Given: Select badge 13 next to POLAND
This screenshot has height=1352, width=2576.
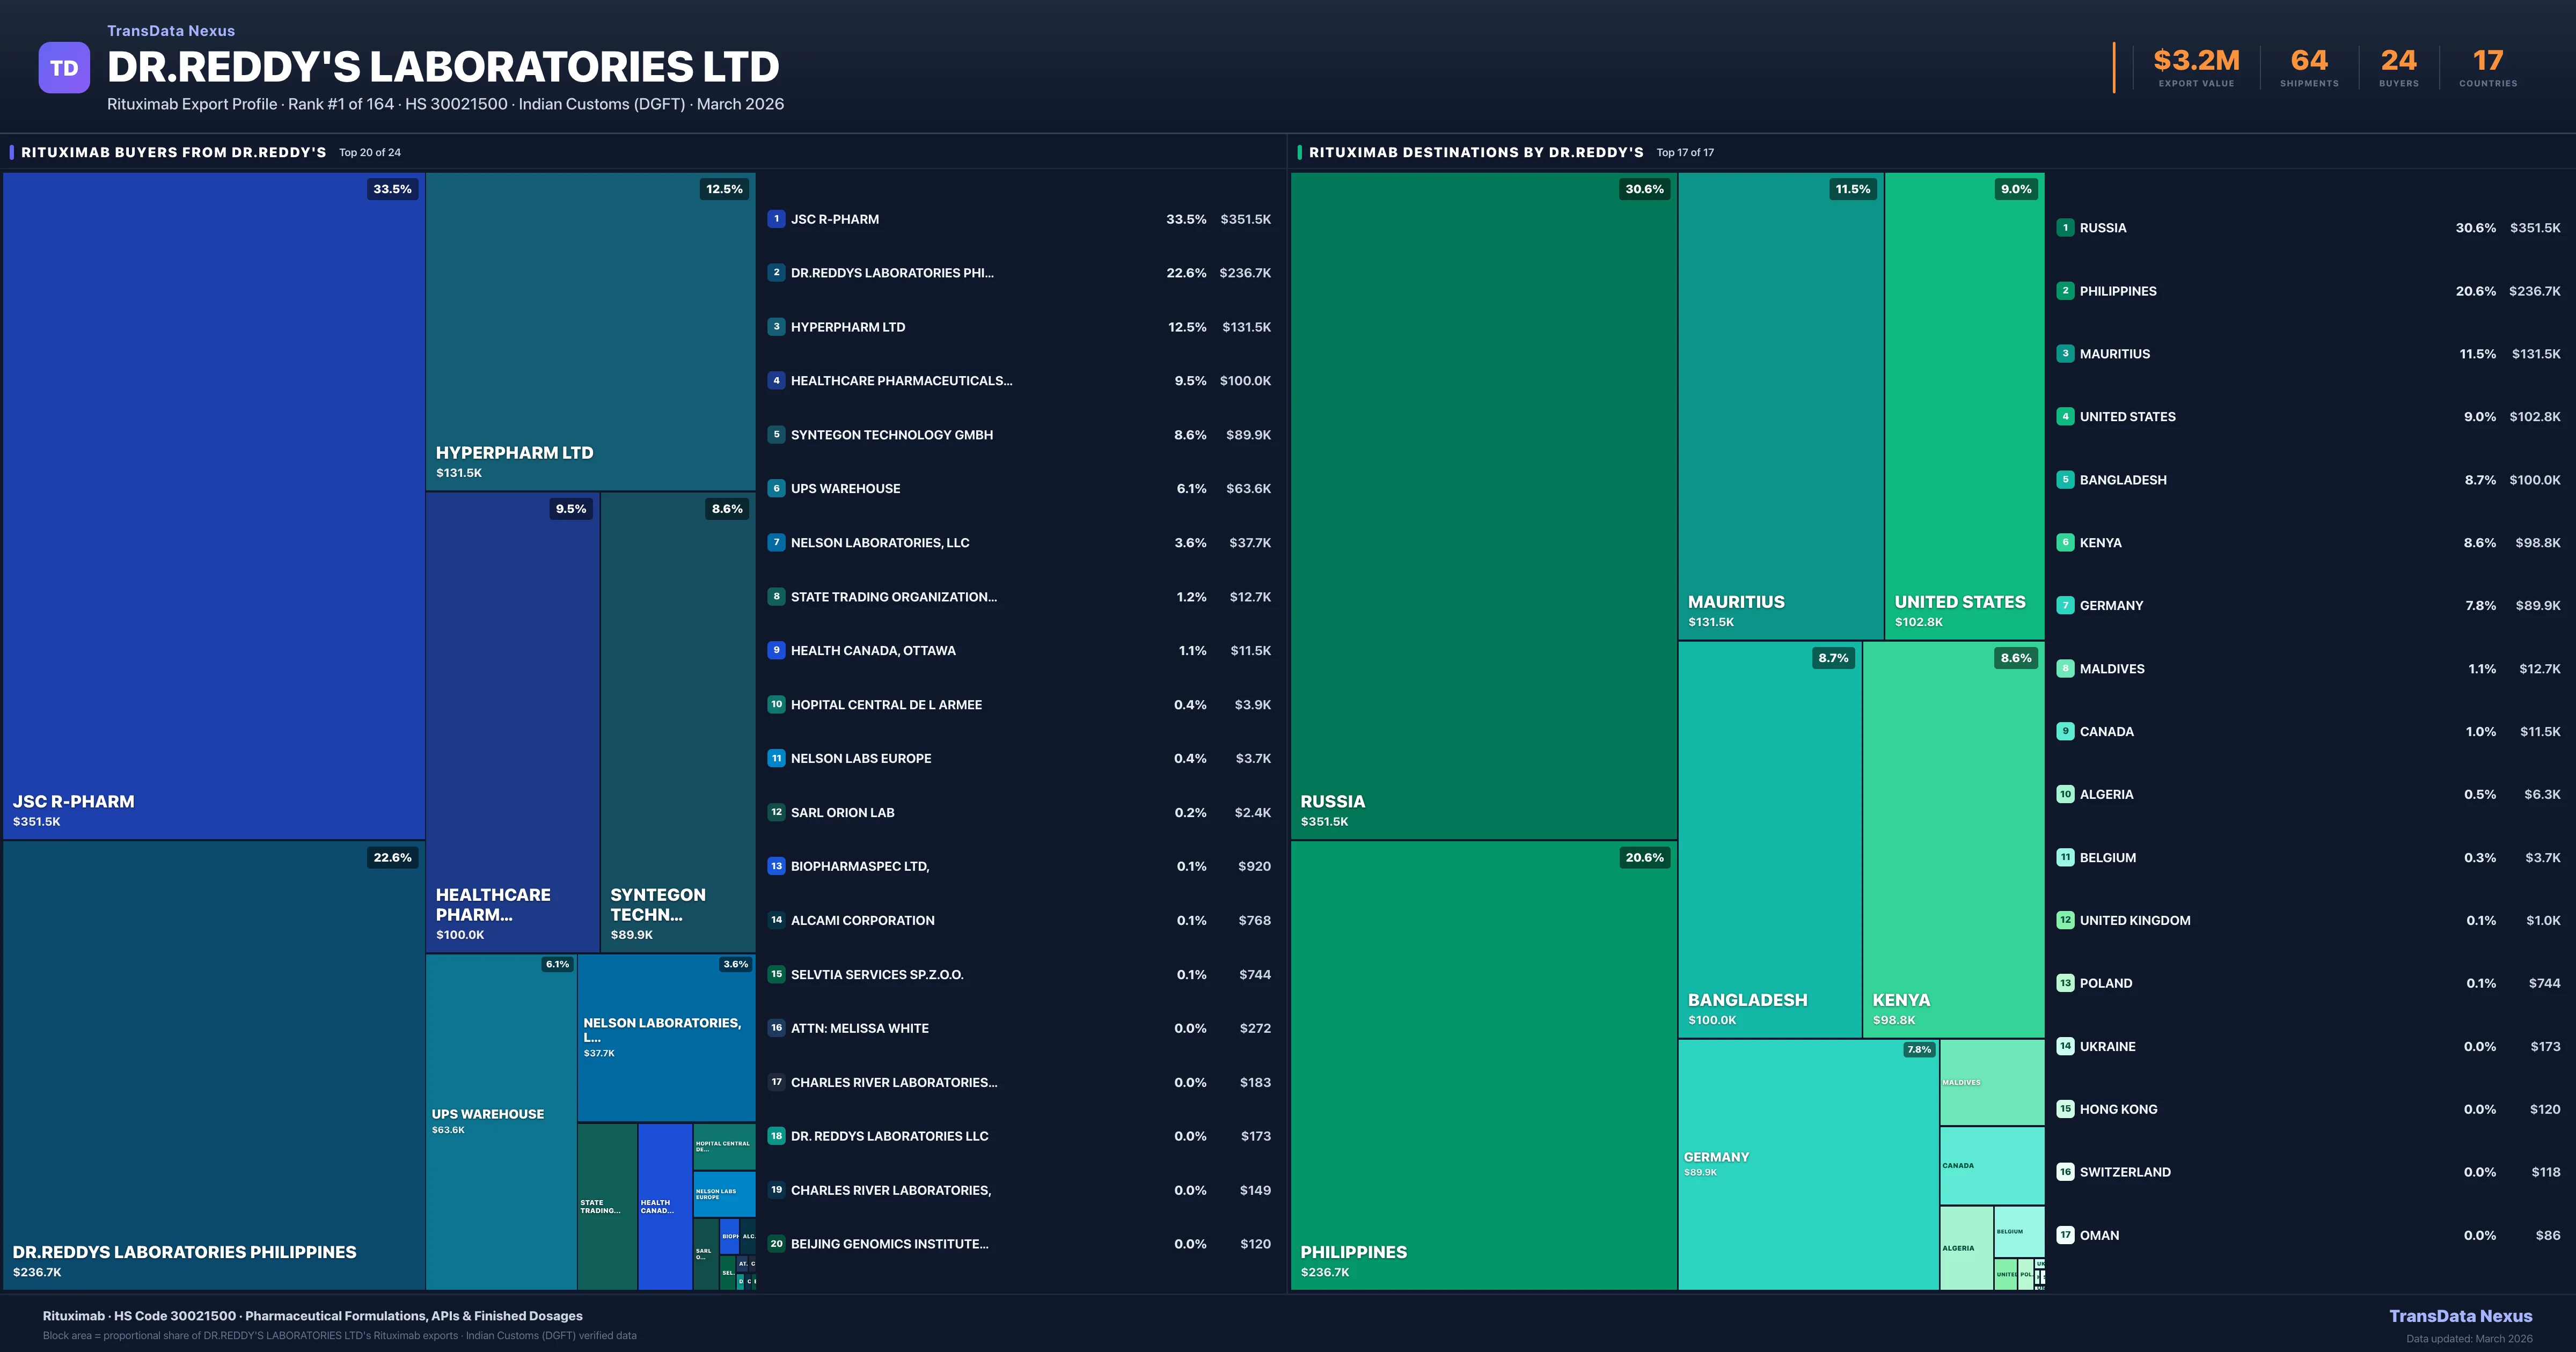Looking at the screenshot, I should [2065, 983].
